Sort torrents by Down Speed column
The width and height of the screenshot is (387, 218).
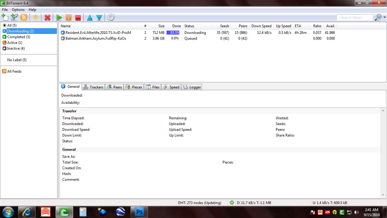(x=261, y=26)
